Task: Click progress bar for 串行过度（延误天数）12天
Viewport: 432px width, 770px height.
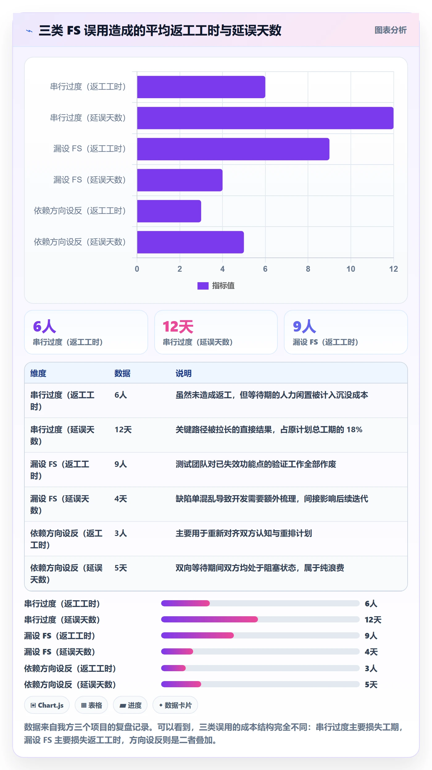Action: (260, 619)
